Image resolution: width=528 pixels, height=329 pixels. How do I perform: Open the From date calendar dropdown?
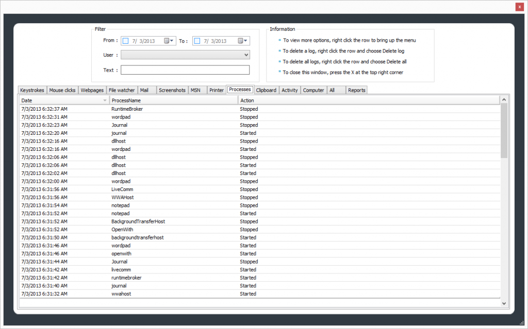(x=169, y=41)
